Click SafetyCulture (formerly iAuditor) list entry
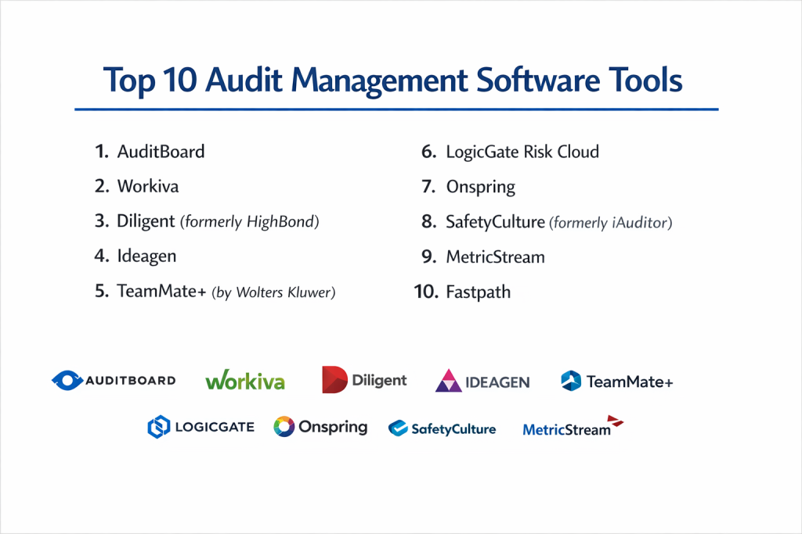The width and height of the screenshot is (802, 534). coord(558,222)
